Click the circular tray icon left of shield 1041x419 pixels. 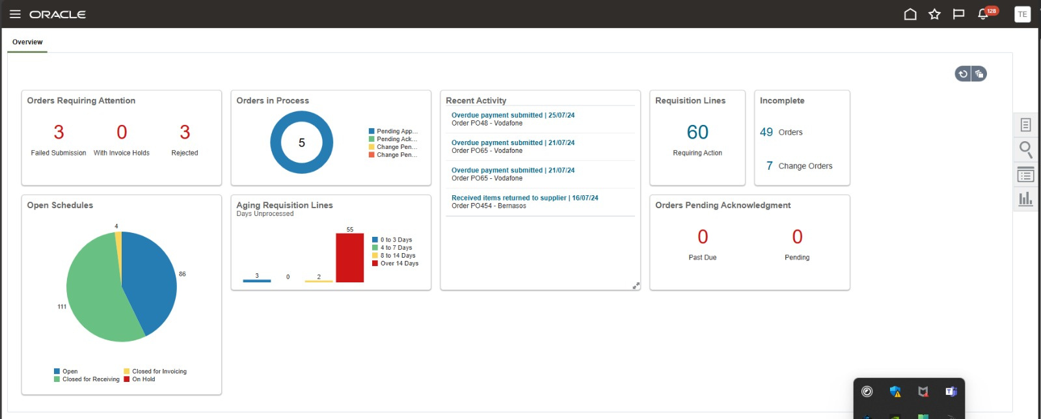click(x=867, y=392)
